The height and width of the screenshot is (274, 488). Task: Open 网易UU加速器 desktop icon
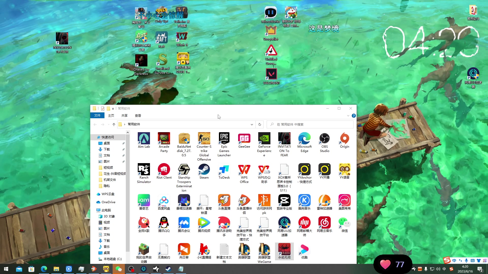(x=473, y=78)
